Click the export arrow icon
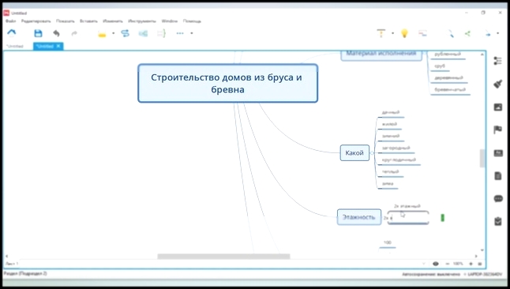 tap(488, 33)
